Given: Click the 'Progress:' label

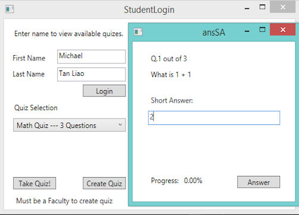Looking at the screenshot, I should (165, 181).
